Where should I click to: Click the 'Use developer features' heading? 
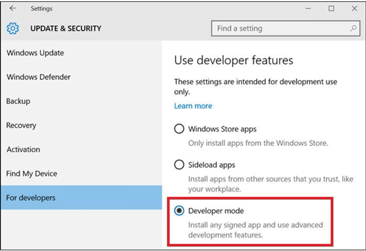point(234,60)
